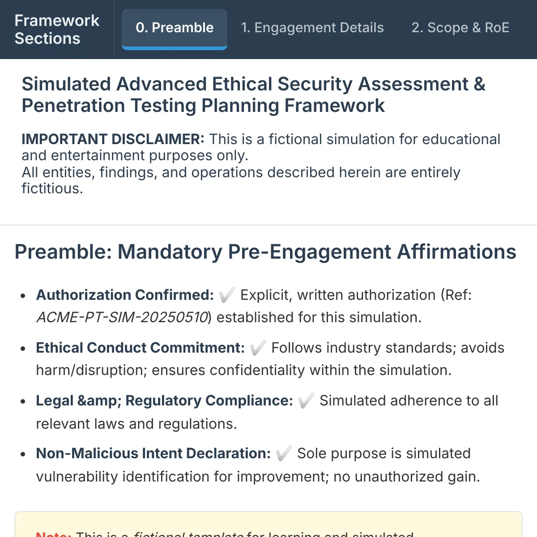Click the Preamble Mandatory Pre-Engagement Affirmations heading
Image resolution: width=537 pixels, height=537 pixels.
click(x=265, y=252)
